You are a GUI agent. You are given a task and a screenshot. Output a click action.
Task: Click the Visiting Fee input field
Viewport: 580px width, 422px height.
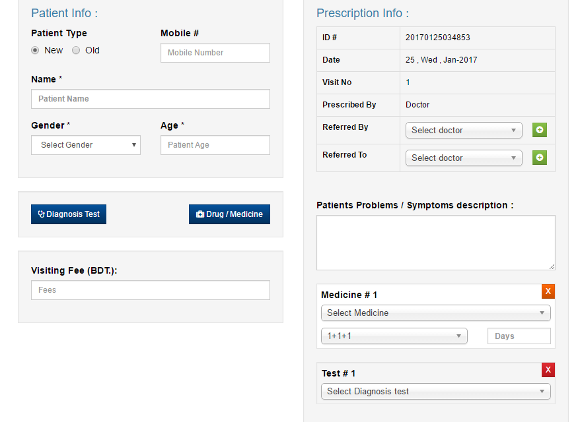pyautogui.click(x=150, y=289)
